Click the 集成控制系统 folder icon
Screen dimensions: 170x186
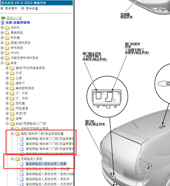12,88
